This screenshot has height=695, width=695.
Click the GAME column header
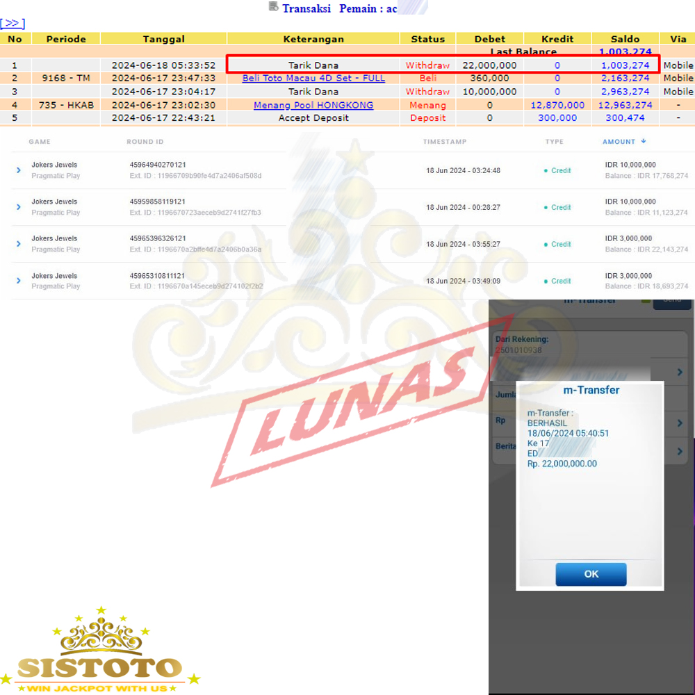coord(40,142)
